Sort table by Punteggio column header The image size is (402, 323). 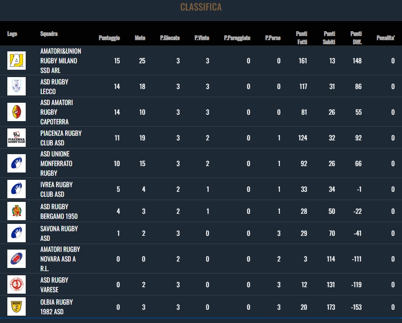coord(109,38)
